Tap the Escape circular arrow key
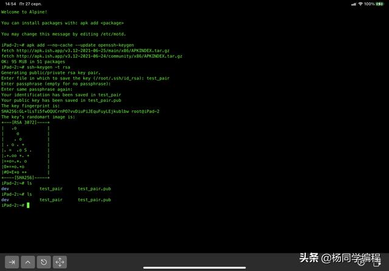Image resolution: width=389 pixels, height=271 pixels. (x=44, y=262)
